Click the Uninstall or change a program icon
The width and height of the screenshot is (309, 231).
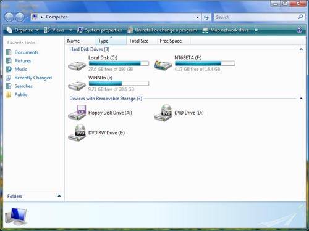point(130,30)
